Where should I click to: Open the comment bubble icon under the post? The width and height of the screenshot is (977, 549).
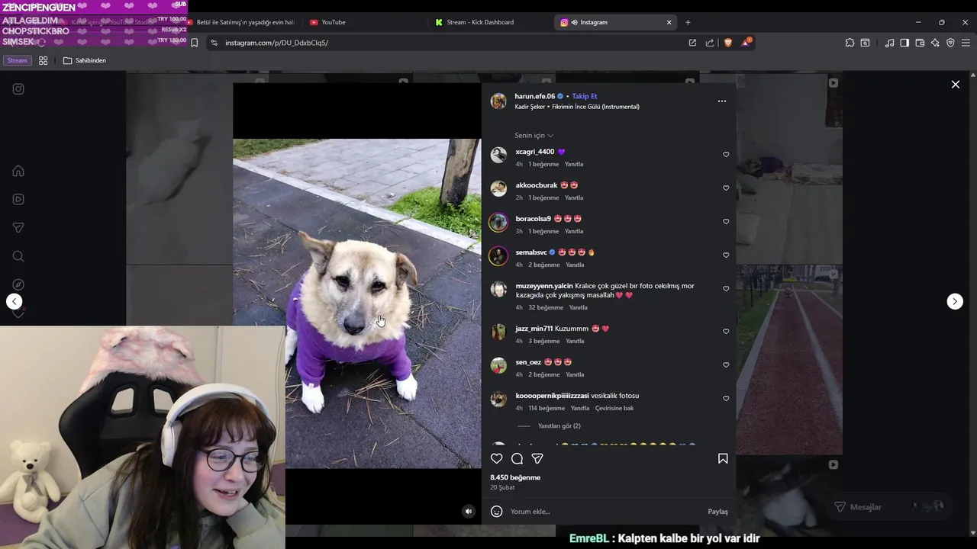(x=517, y=458)
